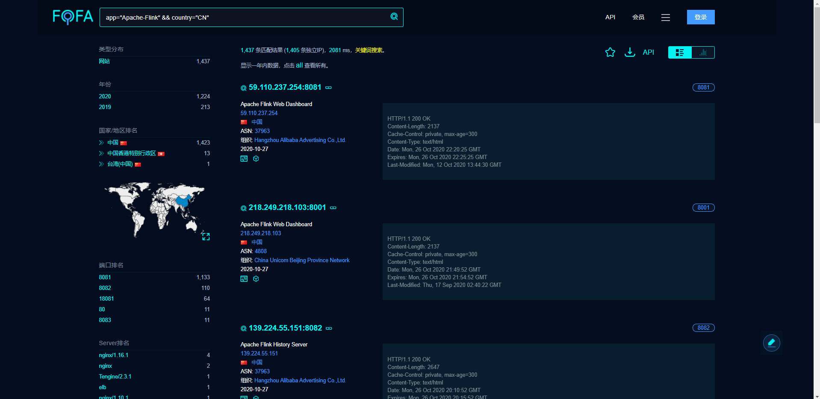Click the search query input field
Viewport: 820px width, 399px height.
point(244,18)
